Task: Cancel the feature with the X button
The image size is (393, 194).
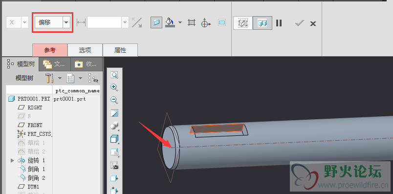Action: click(x=313, y=23)
